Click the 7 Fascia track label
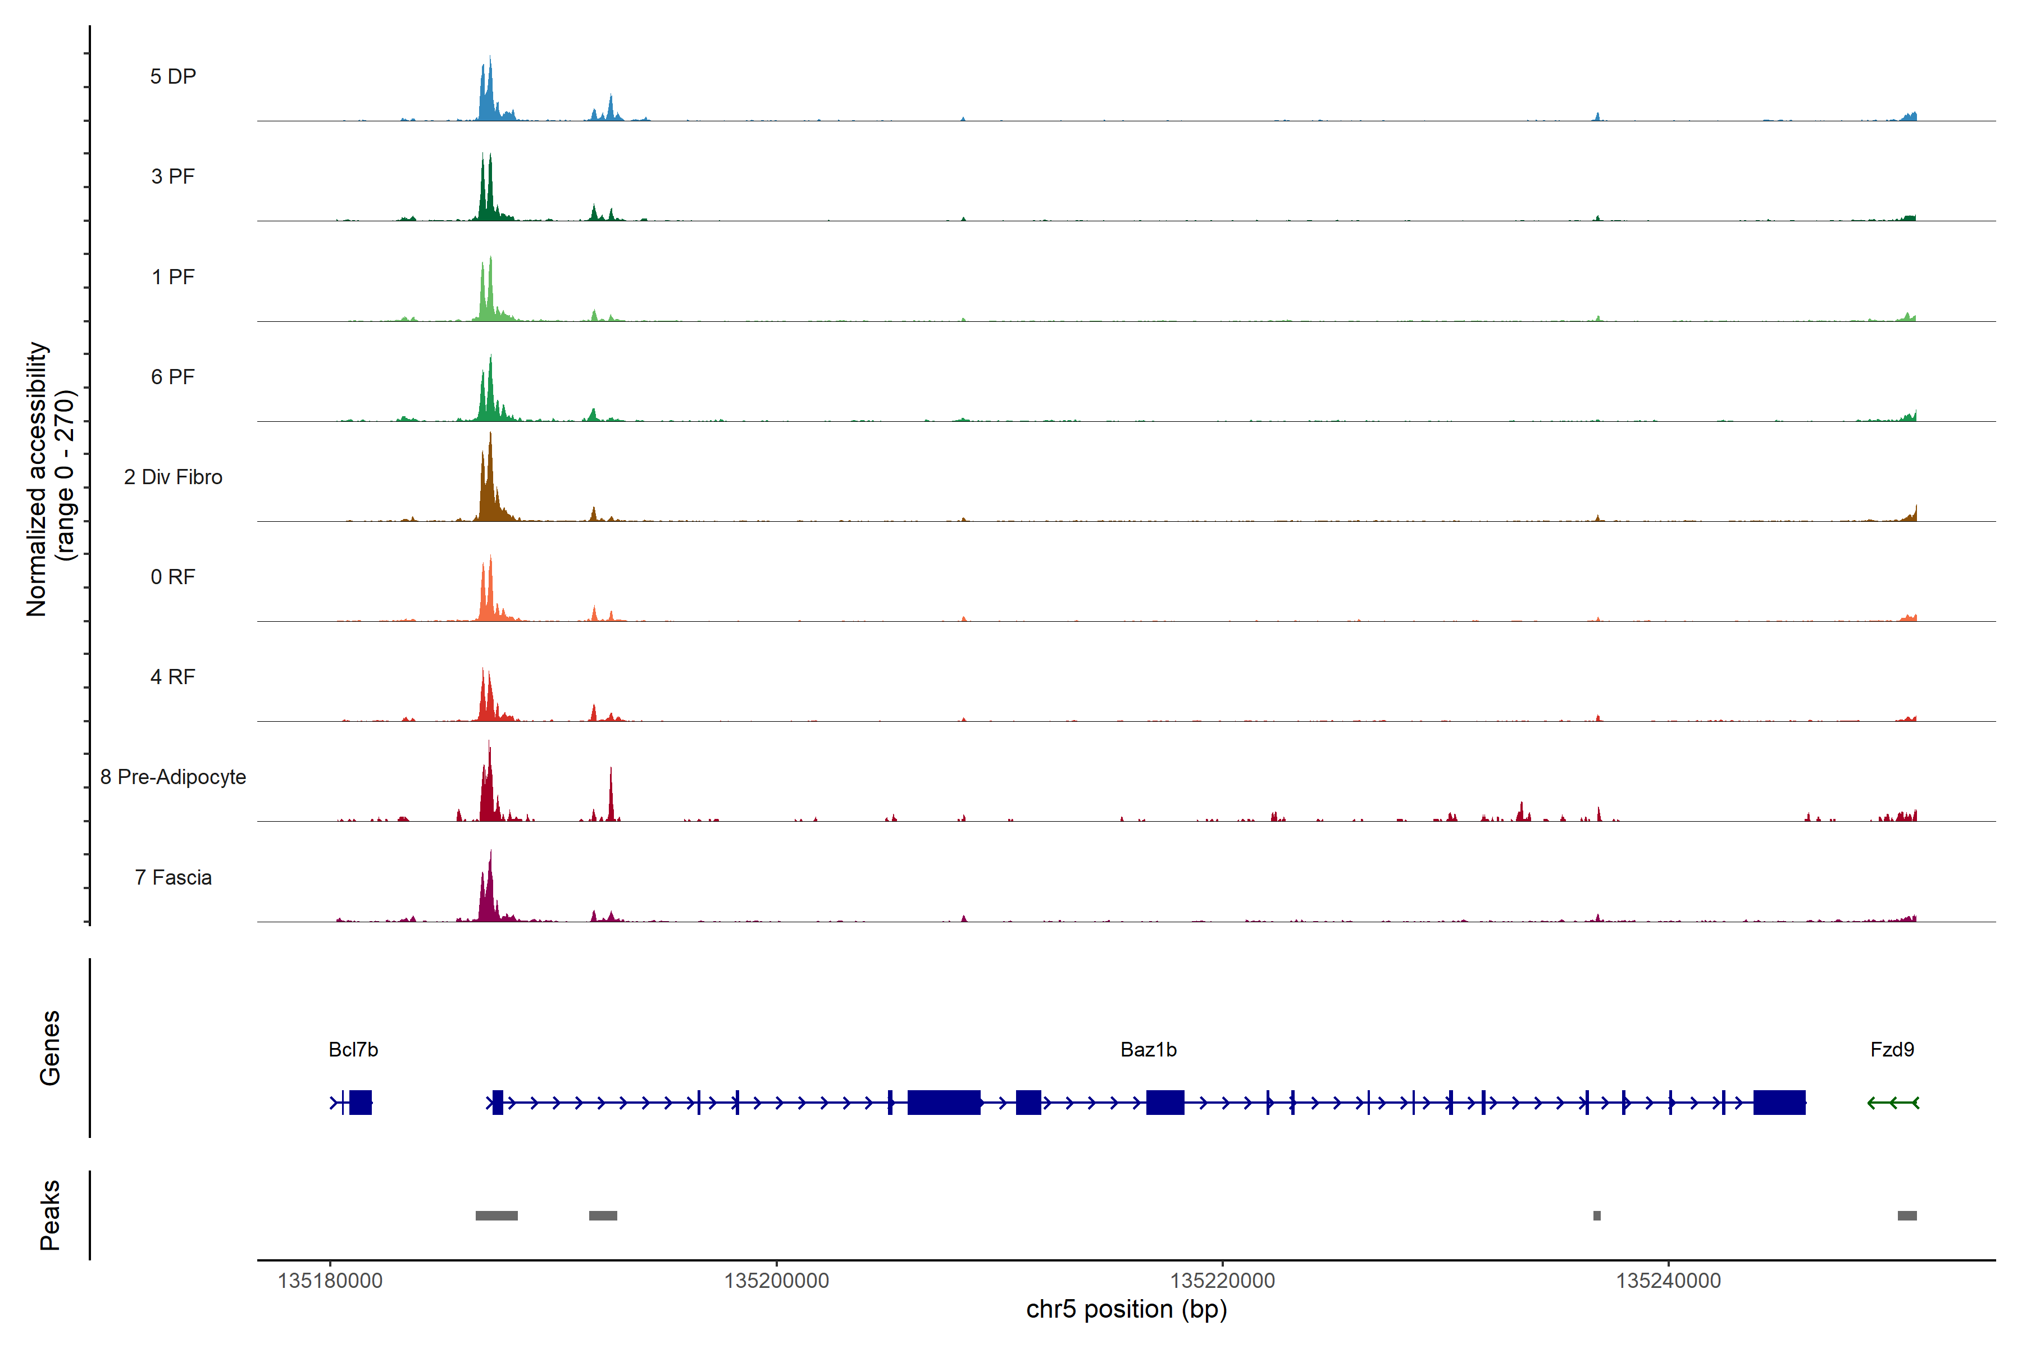This screenshot has width=2022, height=1348. [x=173, y=877]
